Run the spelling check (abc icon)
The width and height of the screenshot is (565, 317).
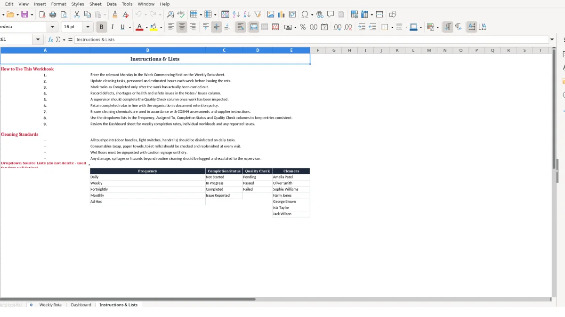coord(181,15)
